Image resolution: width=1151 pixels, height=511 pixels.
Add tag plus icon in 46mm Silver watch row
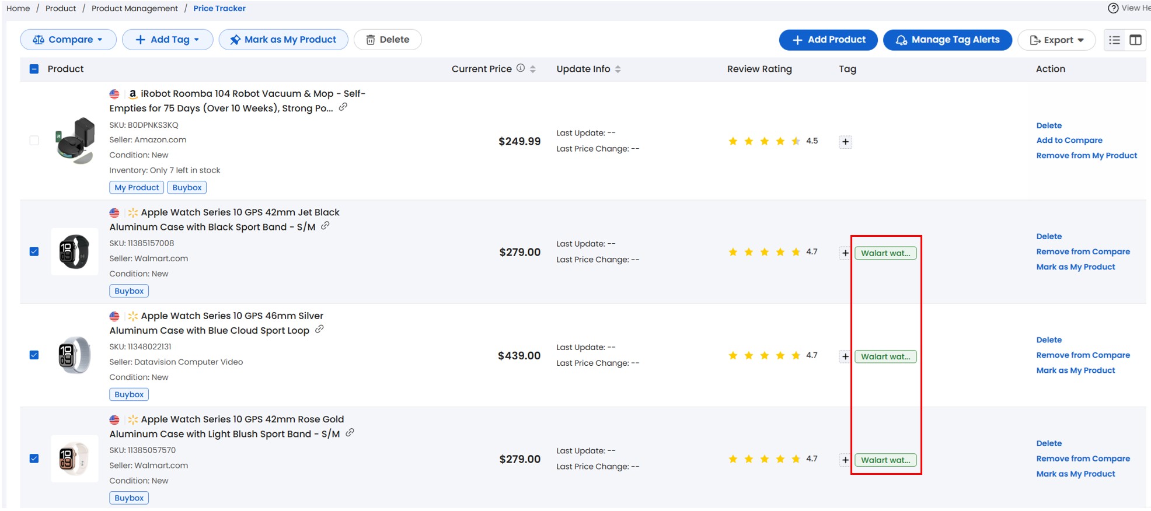[845, 356]
